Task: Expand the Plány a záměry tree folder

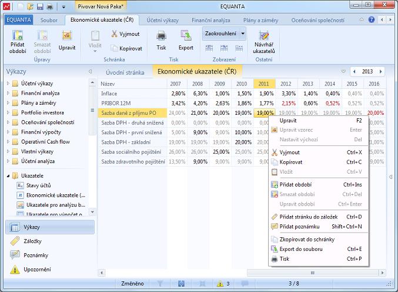Action: tap(8, 102)
